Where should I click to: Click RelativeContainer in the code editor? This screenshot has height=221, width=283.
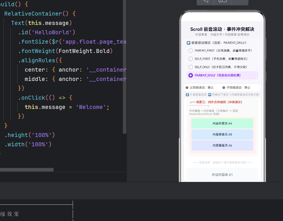[33, 14]
